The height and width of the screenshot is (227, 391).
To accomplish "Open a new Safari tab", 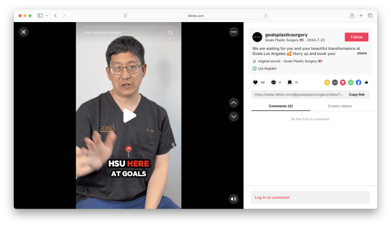I will pyautogui.click(x=361, y=15).
